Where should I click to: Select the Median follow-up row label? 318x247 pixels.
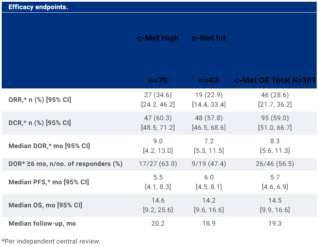(42, 223)
